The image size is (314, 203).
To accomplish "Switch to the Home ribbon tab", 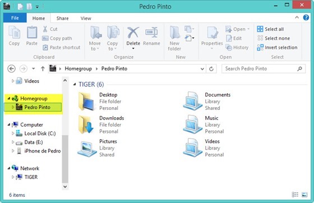I will (x=39, y=18).
